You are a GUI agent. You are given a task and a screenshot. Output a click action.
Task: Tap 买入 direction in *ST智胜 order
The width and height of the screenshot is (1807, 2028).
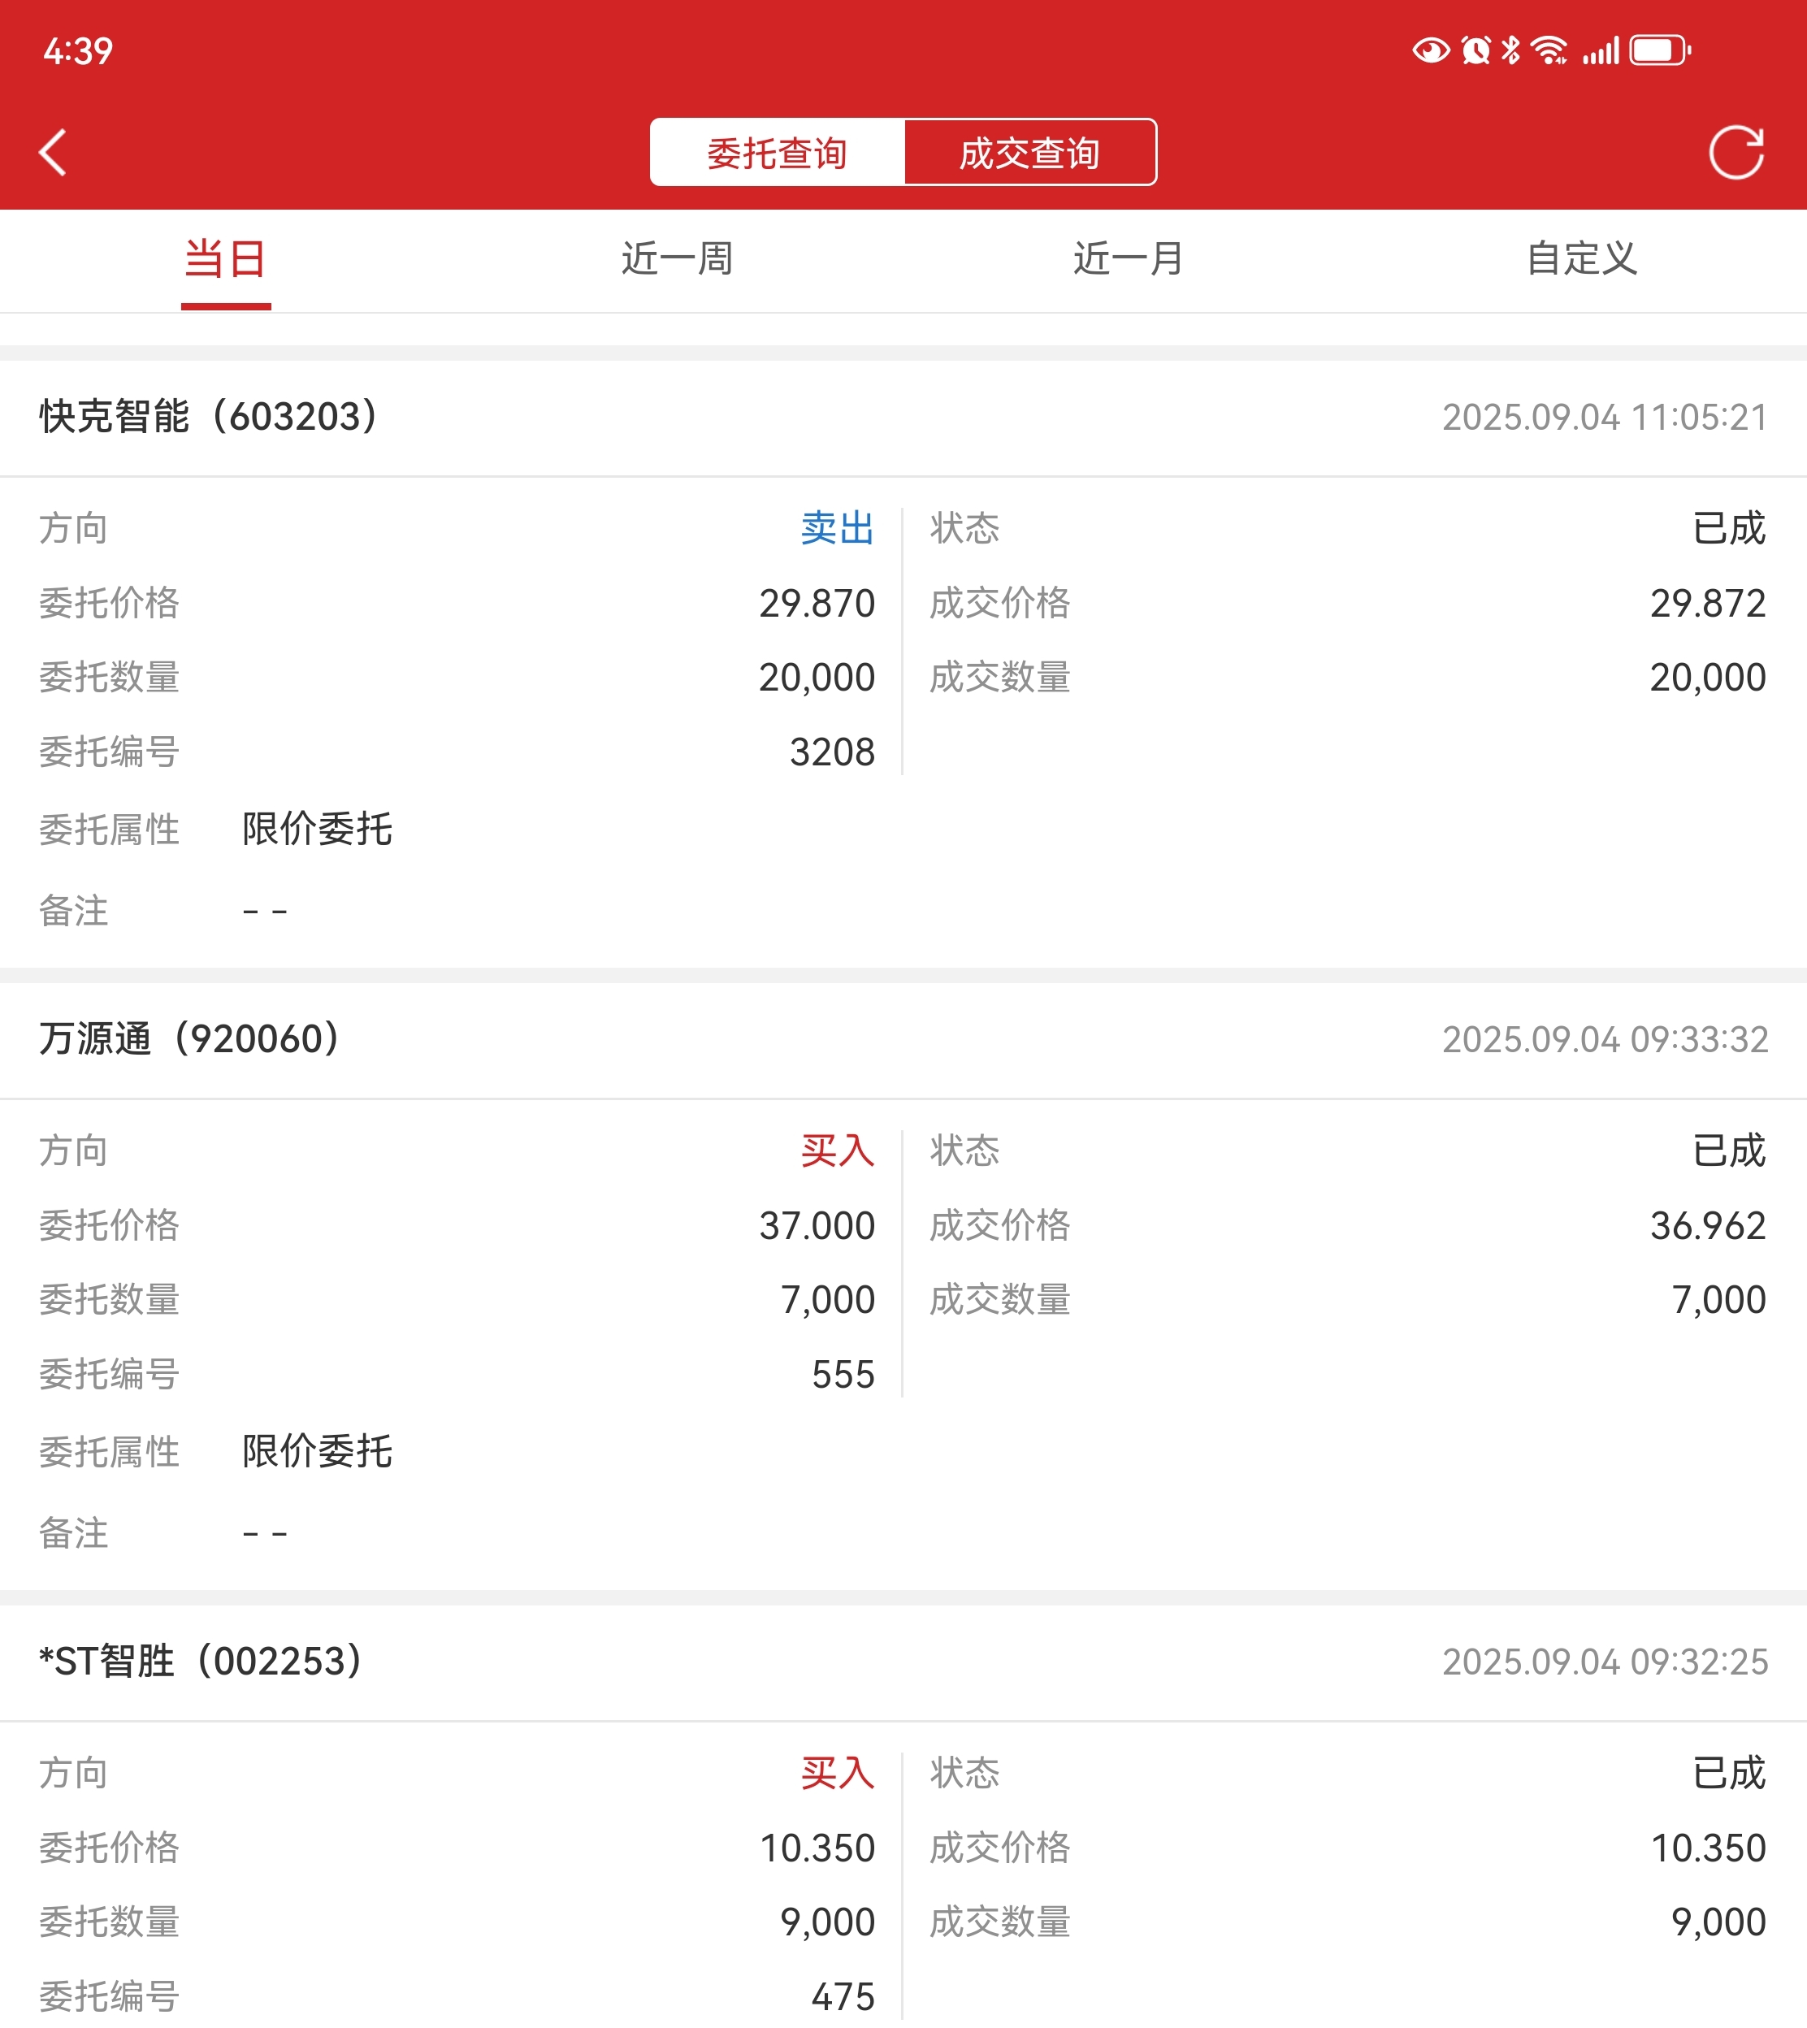[x=837, y=1773]
